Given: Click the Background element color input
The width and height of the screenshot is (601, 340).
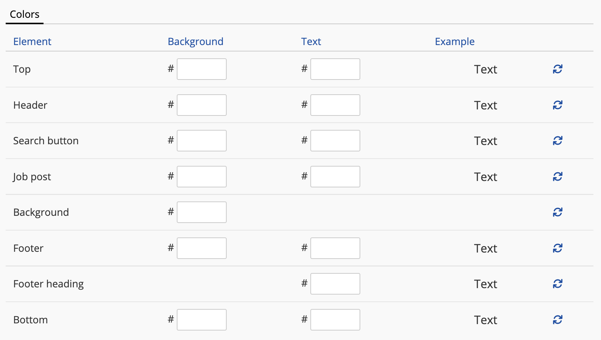Looking at the screenshot, I should [x=202, y=212].
